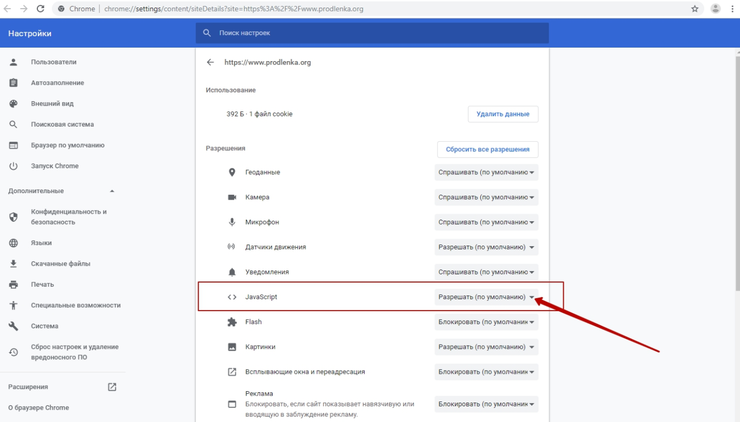740x422 pixels.
Task: Click the wrench icon for Система
Action: point(14,326)
